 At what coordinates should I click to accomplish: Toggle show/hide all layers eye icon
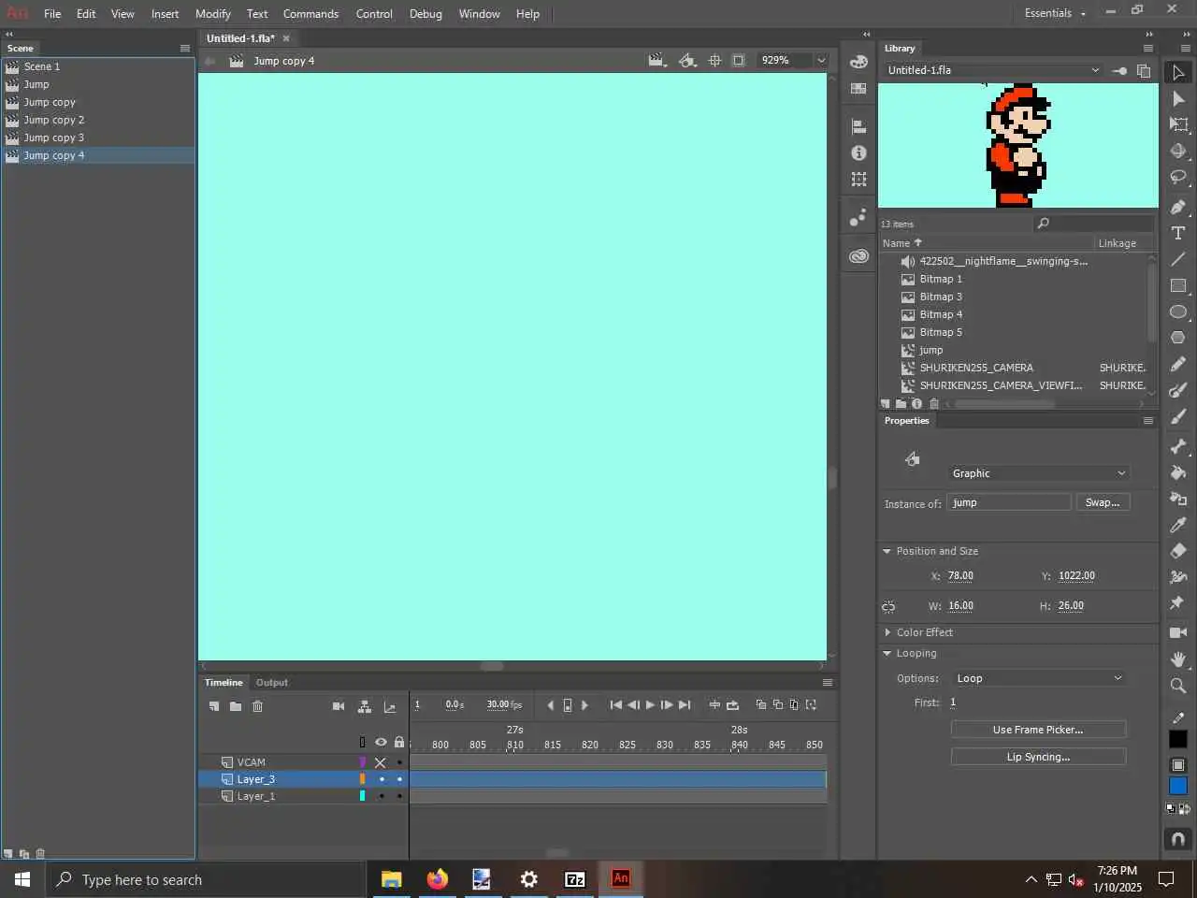pos(381,743)
